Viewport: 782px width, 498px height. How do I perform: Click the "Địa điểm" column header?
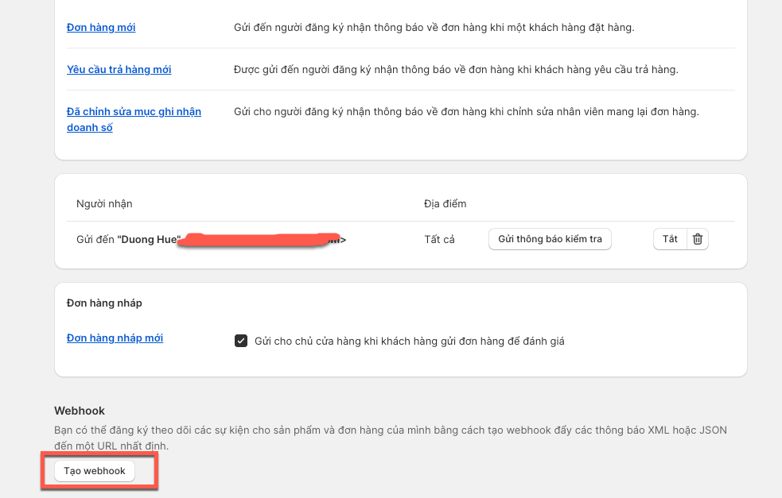click(x=445, y=204)
